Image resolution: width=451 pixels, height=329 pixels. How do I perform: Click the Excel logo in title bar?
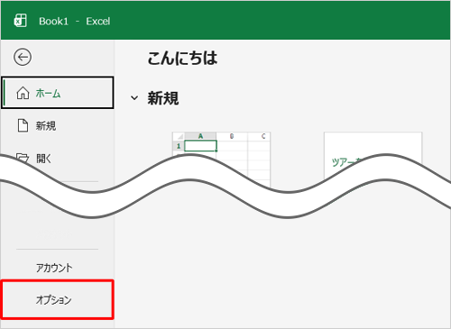(x=21, y=21)
